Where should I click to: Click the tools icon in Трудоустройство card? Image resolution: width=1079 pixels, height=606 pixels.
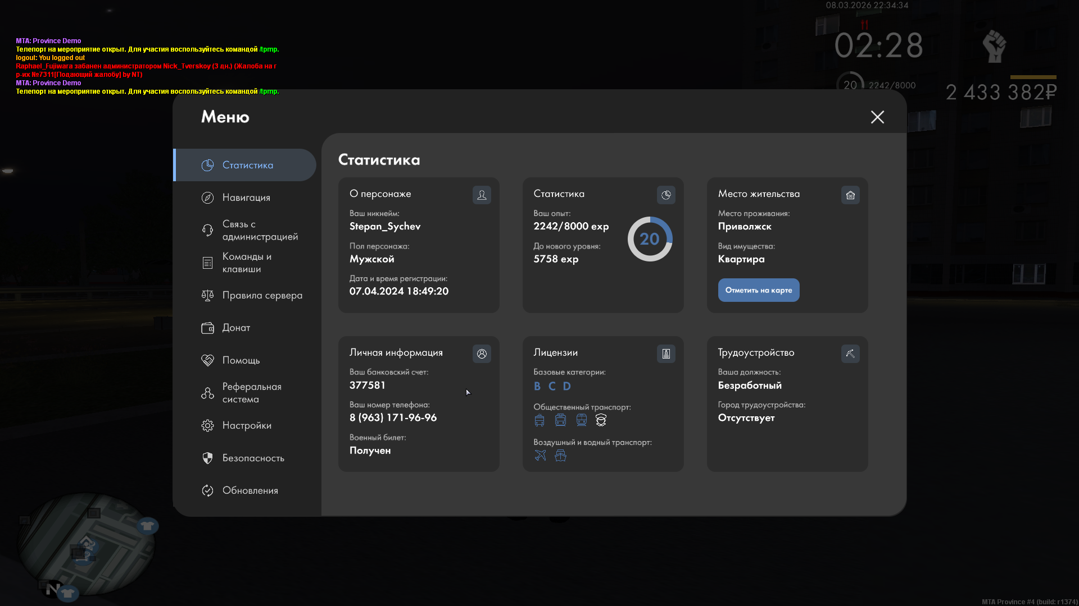pos(850,353)
